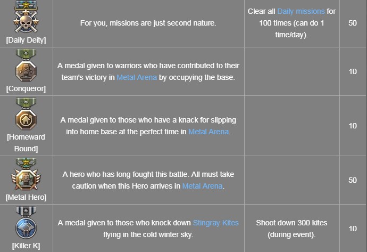The height and width of the screenshot is (252, 367).
Task: Select the [Metal Hero] medal name label
Action: [26, 197]
